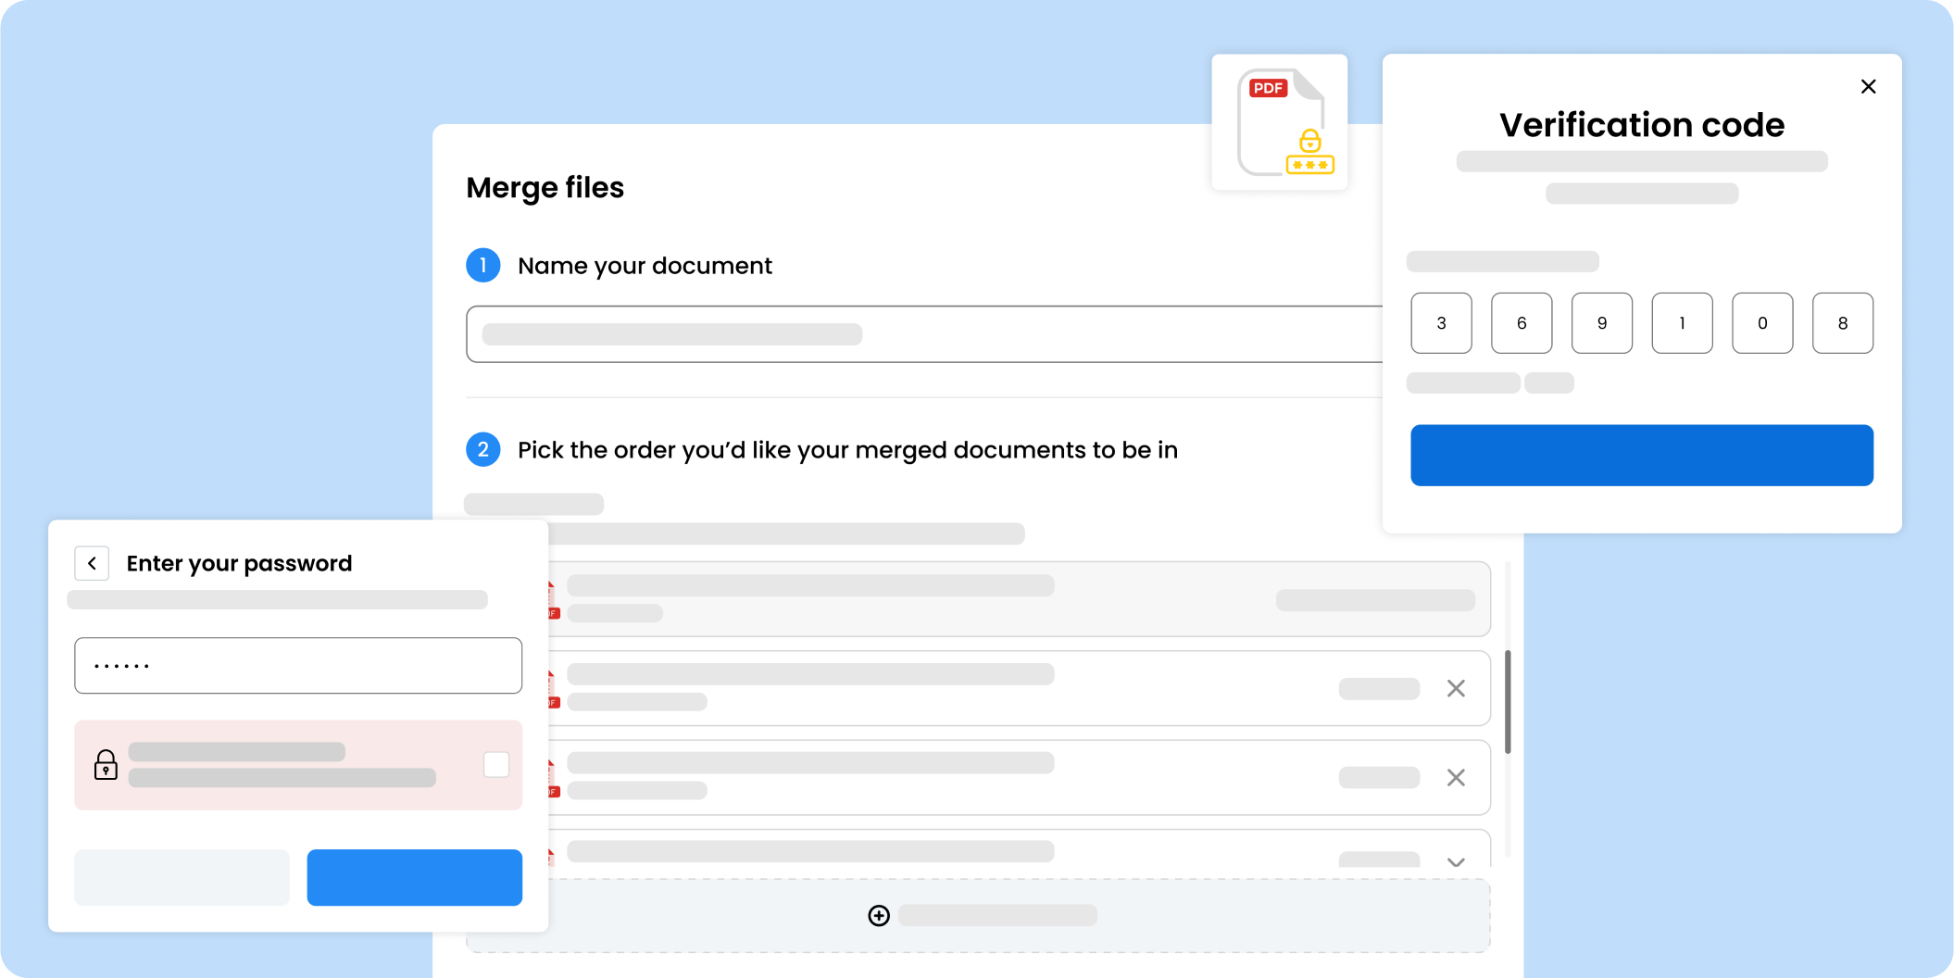Viewport: 1954px width, 978px height.
Task: Select the code digit box showing 8
Action: 1843,323
